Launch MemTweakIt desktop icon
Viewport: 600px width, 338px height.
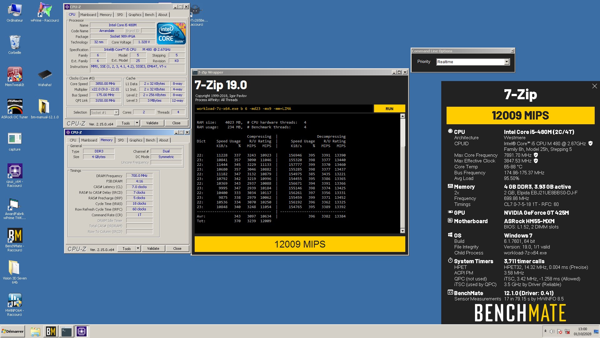click(x=15, y=77)
